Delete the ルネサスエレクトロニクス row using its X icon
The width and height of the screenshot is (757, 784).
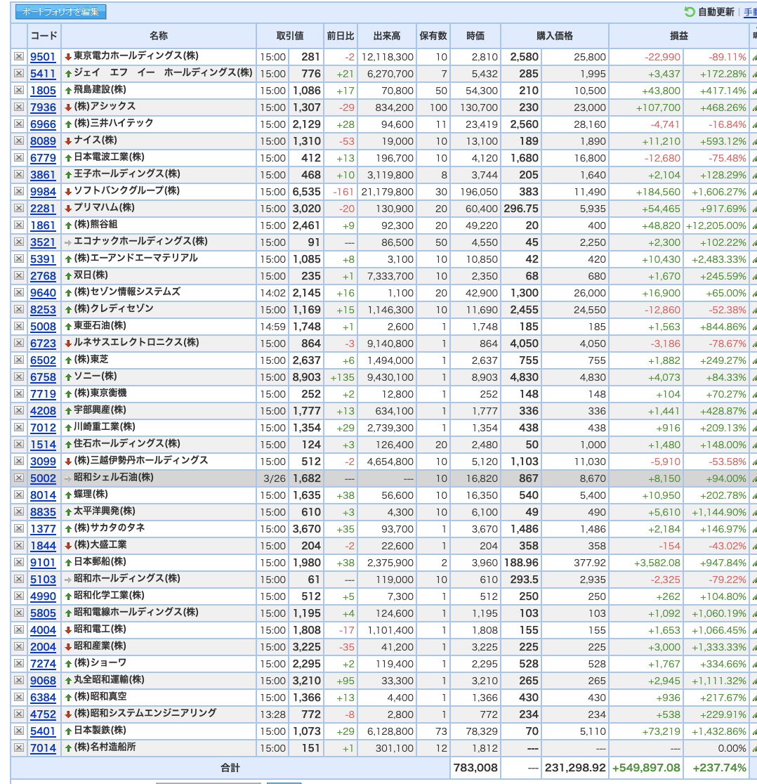18,343
